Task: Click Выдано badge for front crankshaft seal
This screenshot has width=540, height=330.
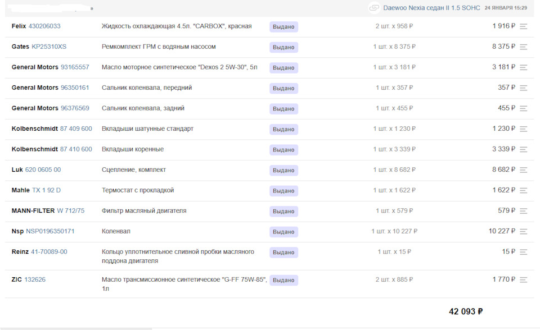Action: (283, 88)
